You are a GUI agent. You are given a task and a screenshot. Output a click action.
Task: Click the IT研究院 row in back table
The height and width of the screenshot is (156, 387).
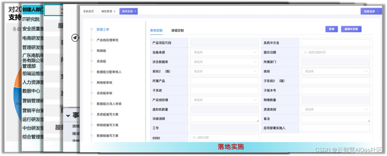33,19
